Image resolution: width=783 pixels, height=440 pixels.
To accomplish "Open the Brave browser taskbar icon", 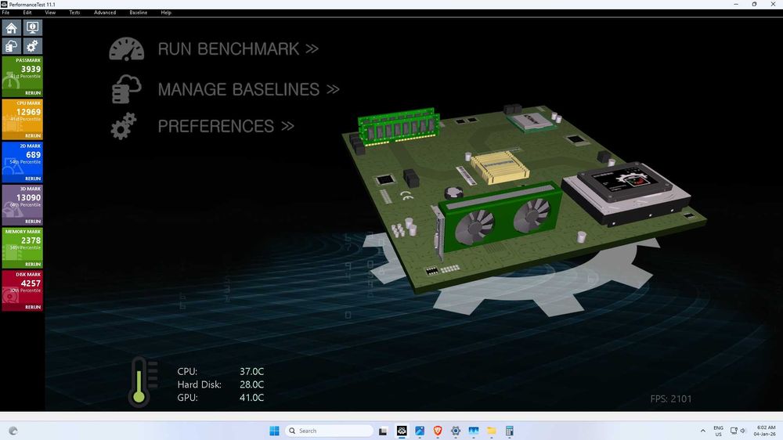I will (x=438, y=431).
